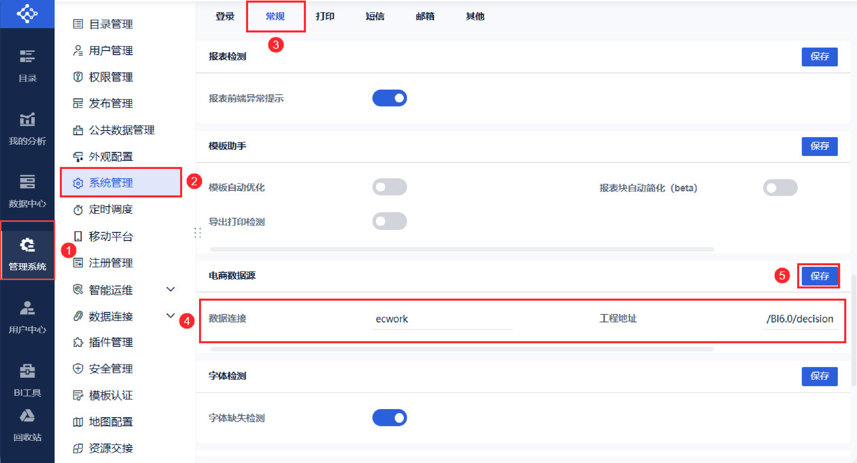Click the app logo at top-left
Viewport: 857px width, 463px height.
27,14
